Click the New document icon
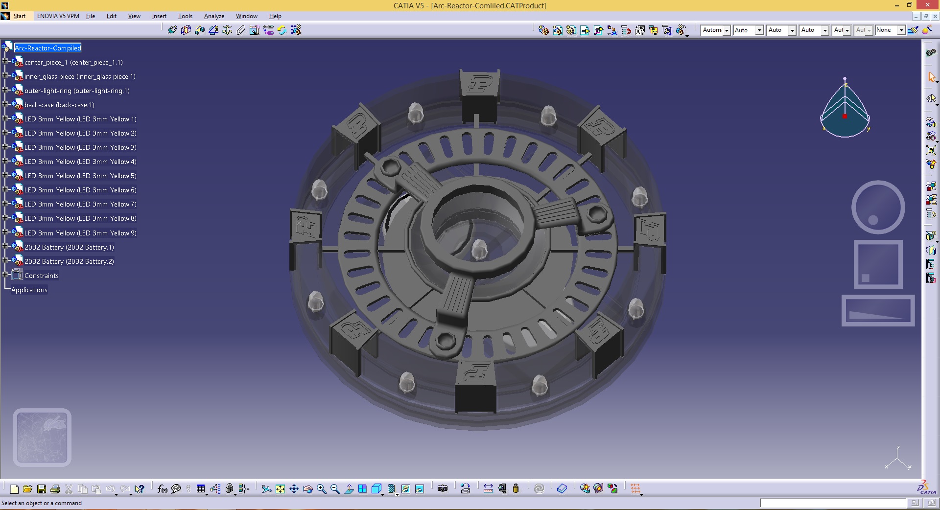940x510 pixels. pyautogui.click(x=14, y=488)
